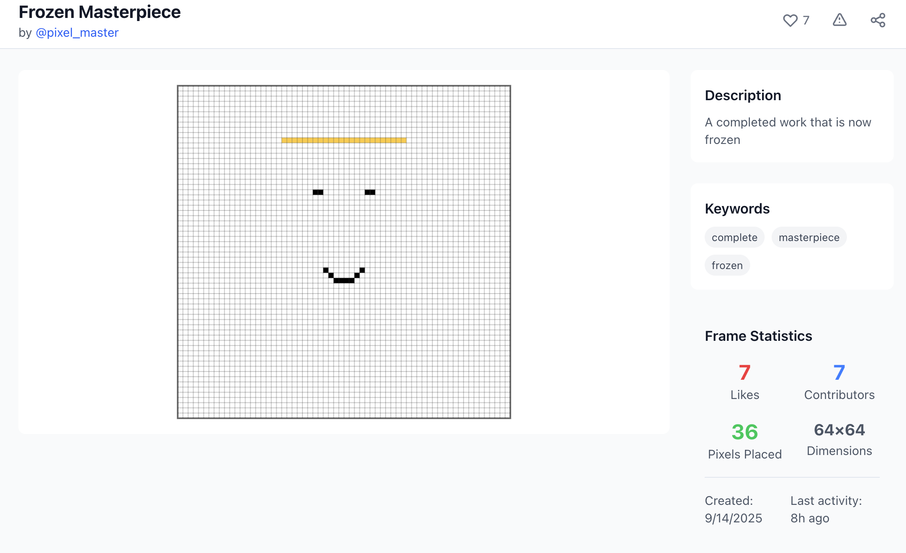906x553 pixels.
Task: Click the yellow line on canvas
Action: point(344,140)
